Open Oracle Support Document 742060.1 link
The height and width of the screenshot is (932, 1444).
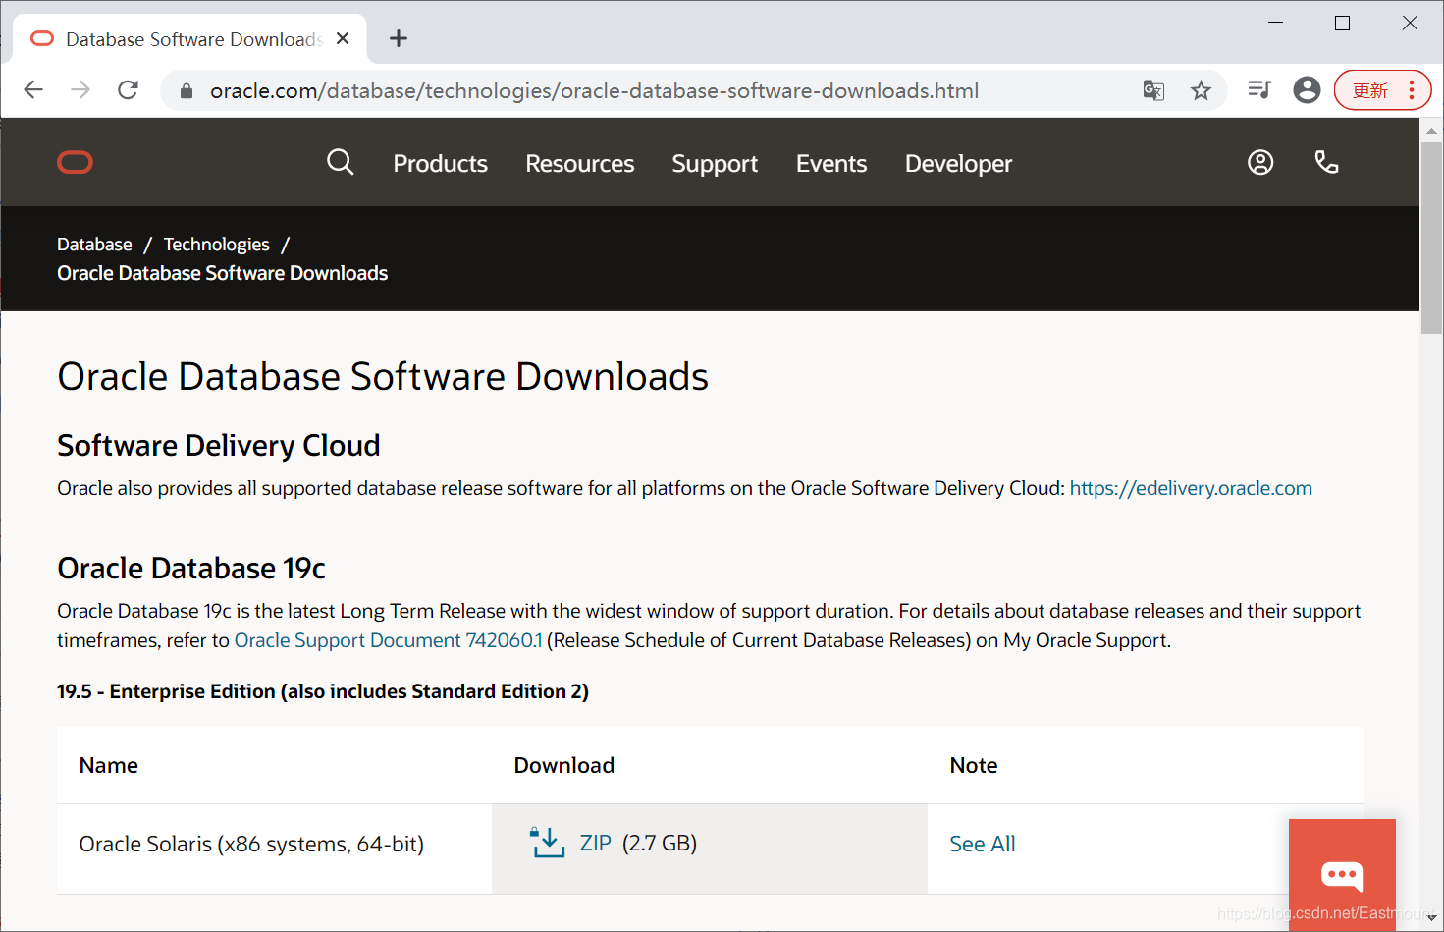(388, 640)
